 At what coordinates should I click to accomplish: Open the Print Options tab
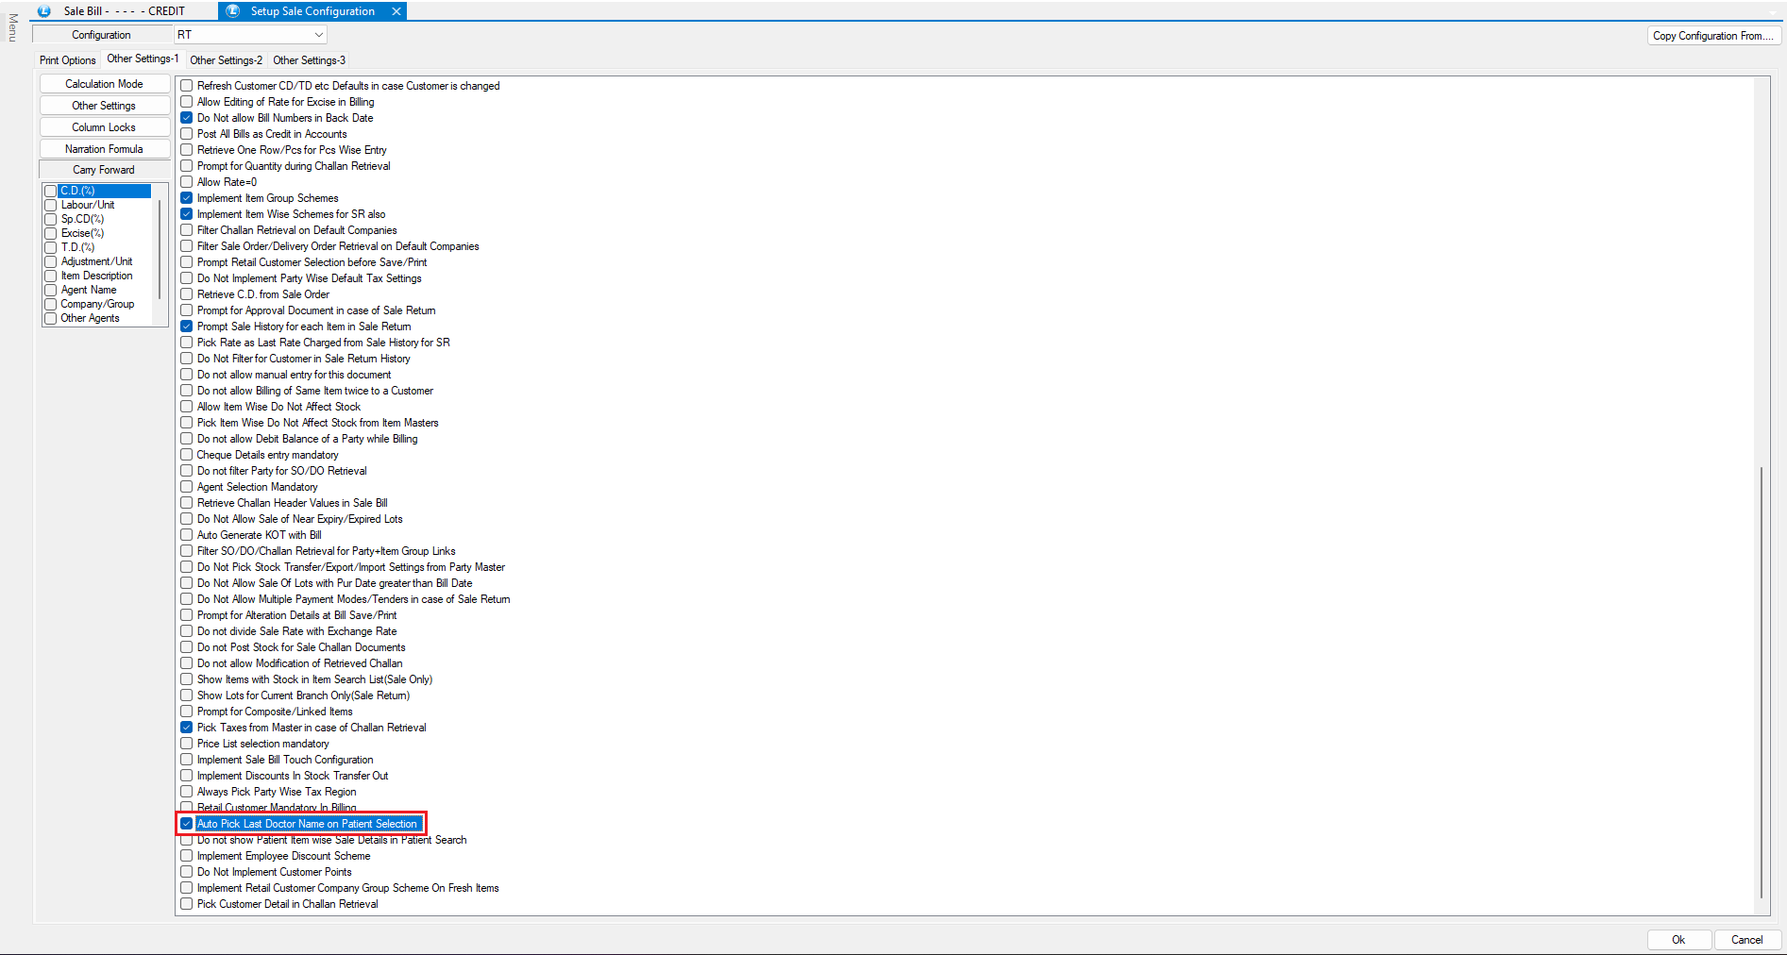point(67,60)
